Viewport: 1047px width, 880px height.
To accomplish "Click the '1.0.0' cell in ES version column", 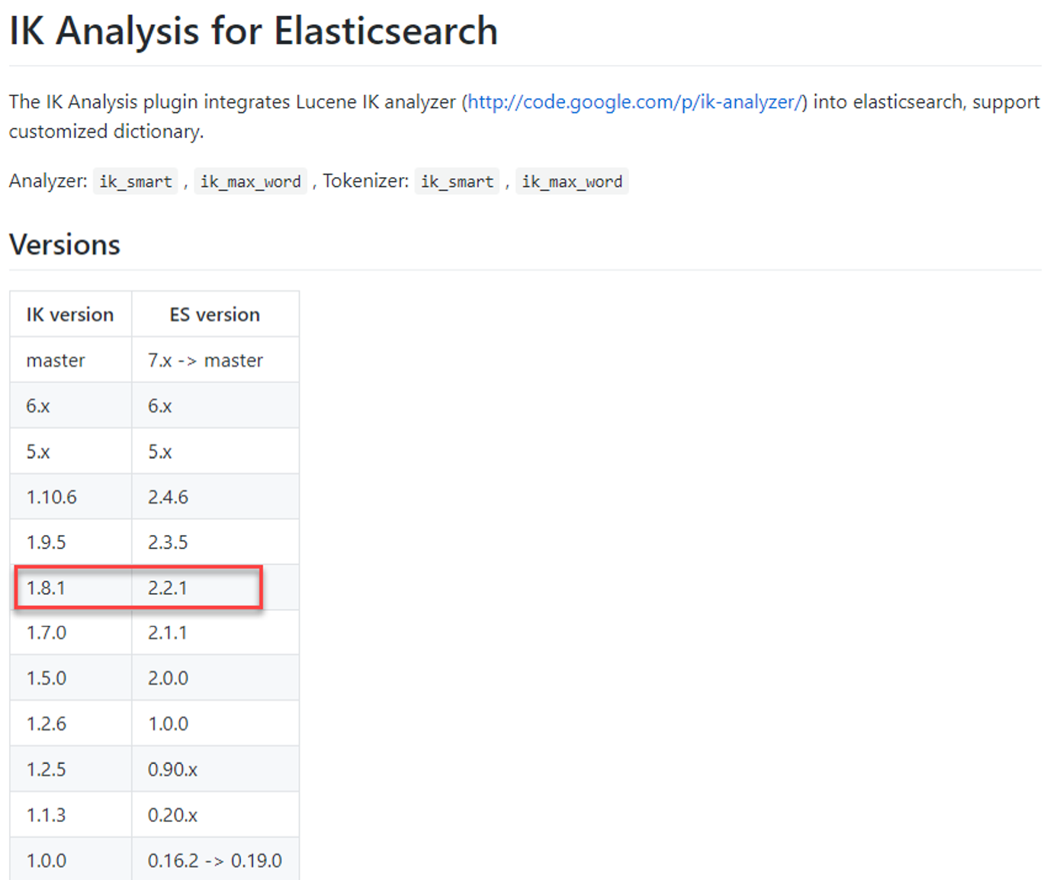I will 215,724.
